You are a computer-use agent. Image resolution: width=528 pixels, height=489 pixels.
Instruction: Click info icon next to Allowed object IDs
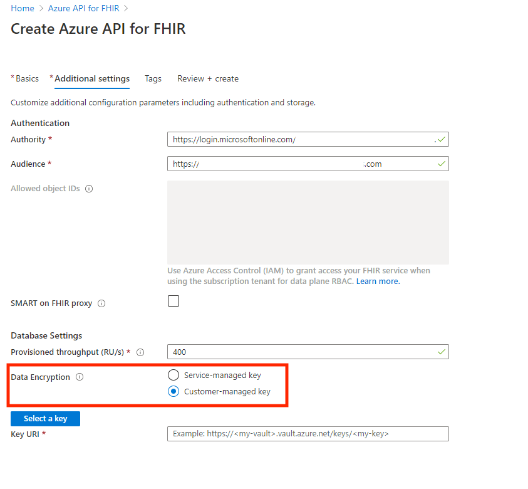89,189
